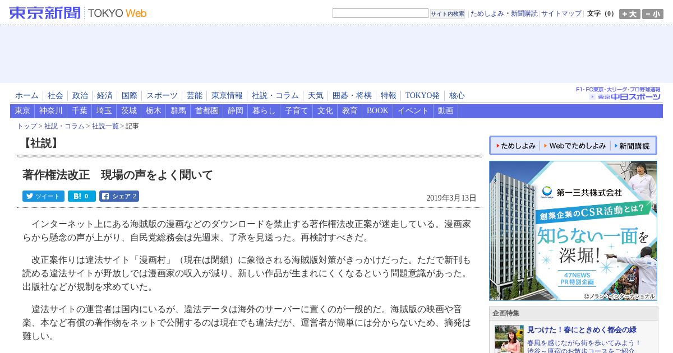673x353 pixels.
Task: Select the 動画 tab
Action: tap(446, 111)
